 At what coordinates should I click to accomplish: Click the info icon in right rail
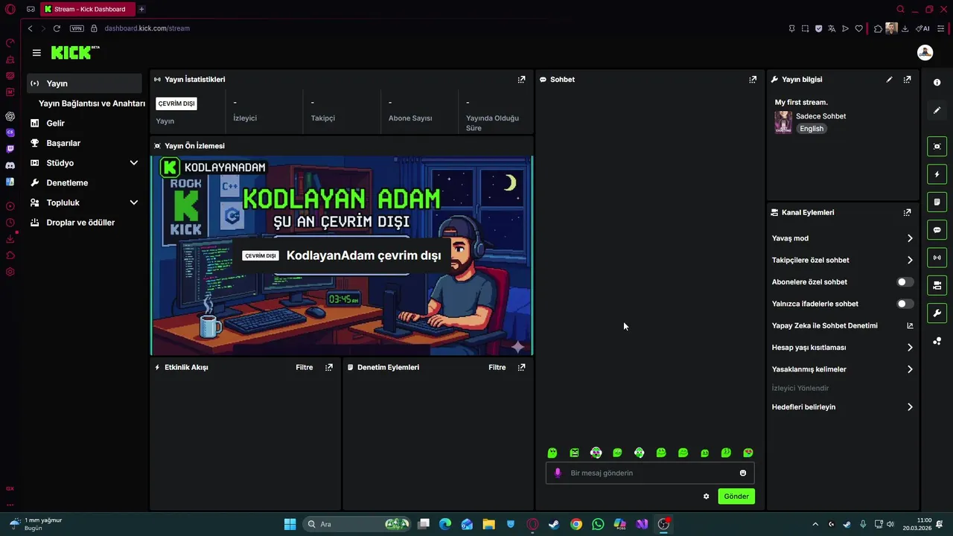click(x=937, y=83)
